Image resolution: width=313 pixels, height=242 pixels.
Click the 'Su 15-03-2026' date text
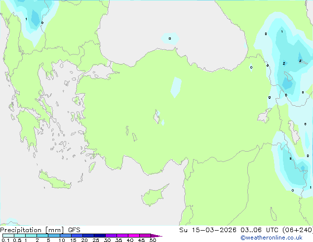pos(208,230)
